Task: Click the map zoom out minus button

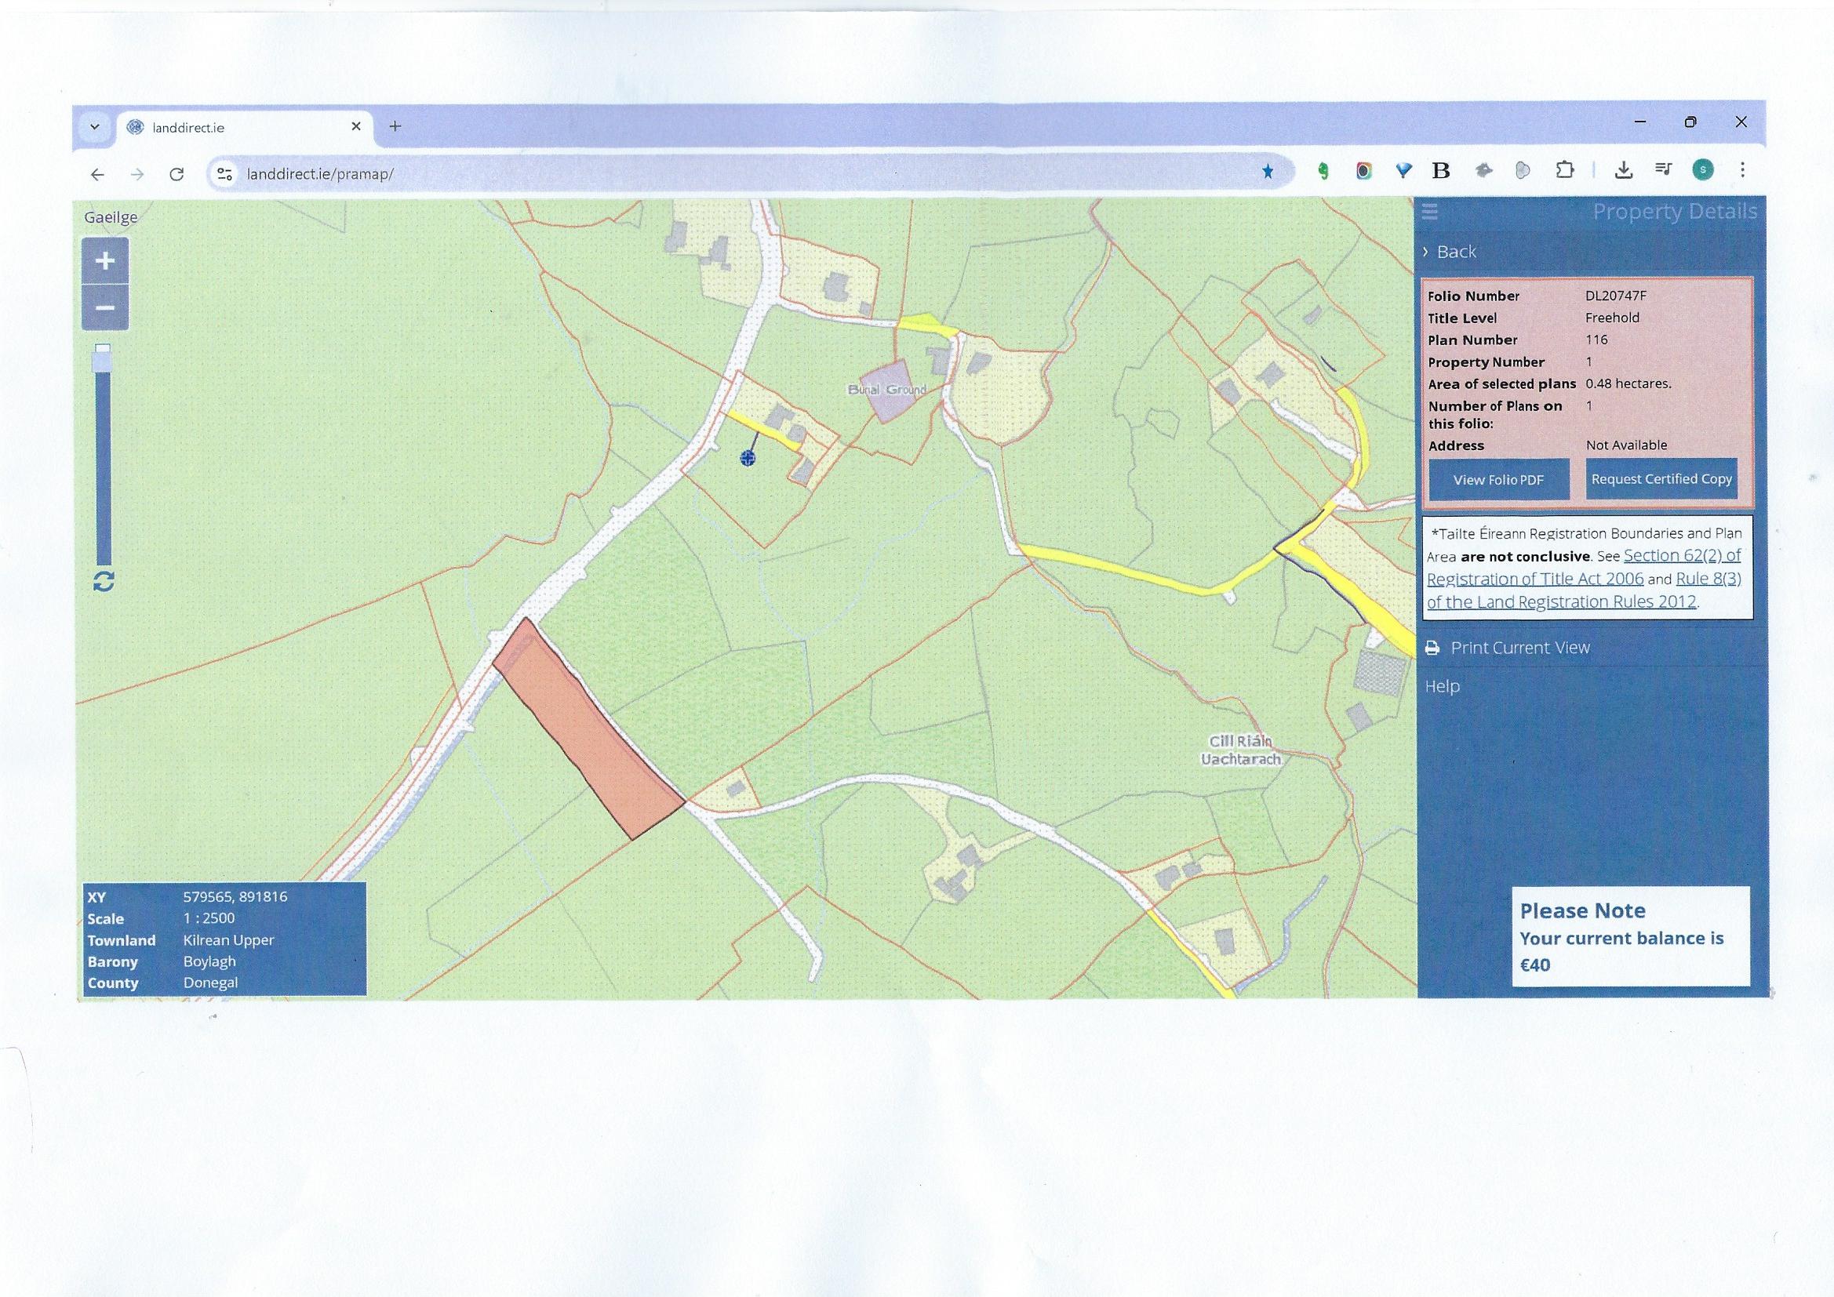Action: 104,307
